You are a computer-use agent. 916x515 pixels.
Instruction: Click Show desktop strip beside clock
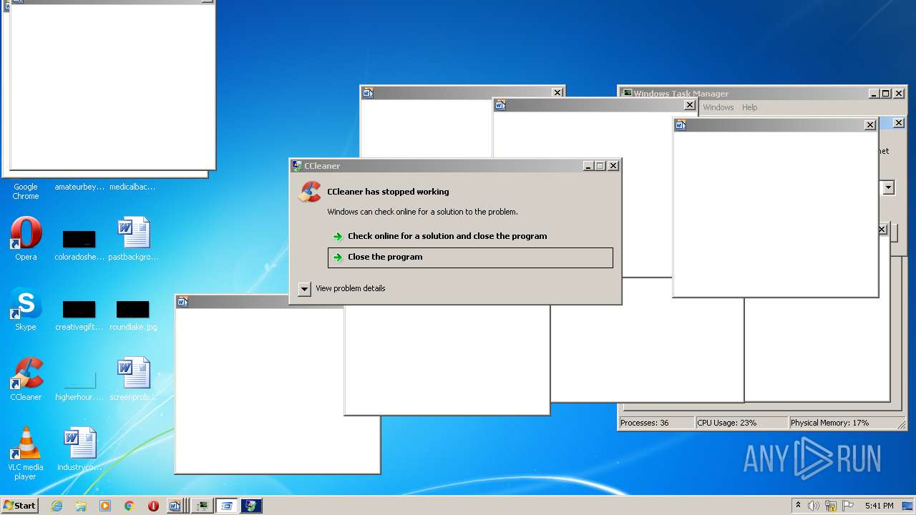point(907,506)
